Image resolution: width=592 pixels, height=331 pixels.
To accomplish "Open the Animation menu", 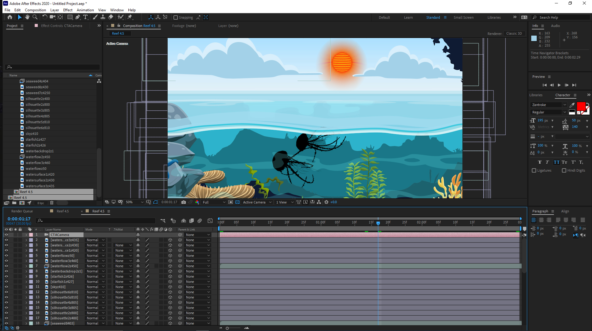I will pyautogui.click(x=85, y=10).
